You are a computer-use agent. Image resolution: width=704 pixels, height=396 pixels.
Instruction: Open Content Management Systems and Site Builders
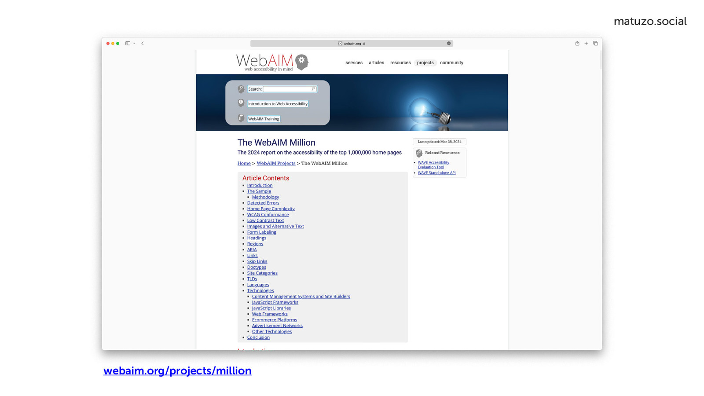pos(301,297)
